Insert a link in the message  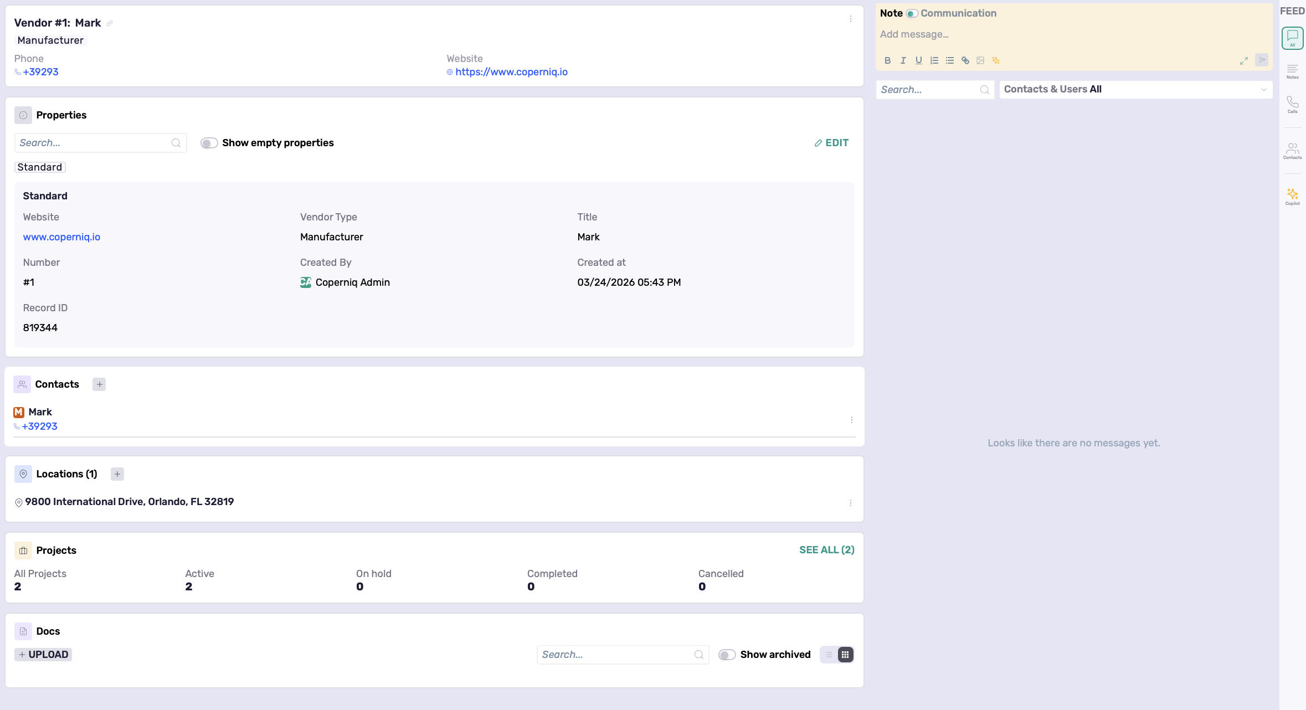[965, 60]
